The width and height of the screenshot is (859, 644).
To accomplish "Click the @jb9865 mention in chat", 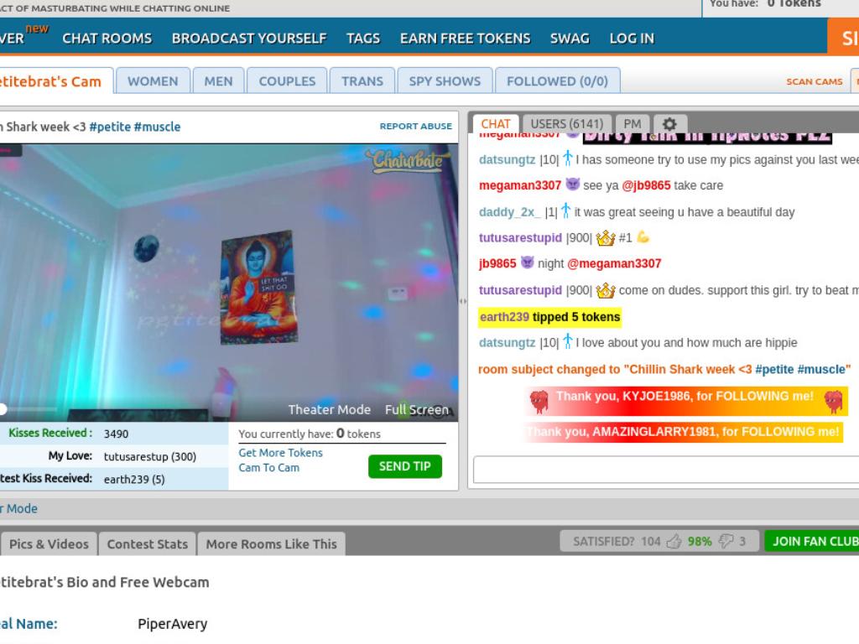I will 646,185.
